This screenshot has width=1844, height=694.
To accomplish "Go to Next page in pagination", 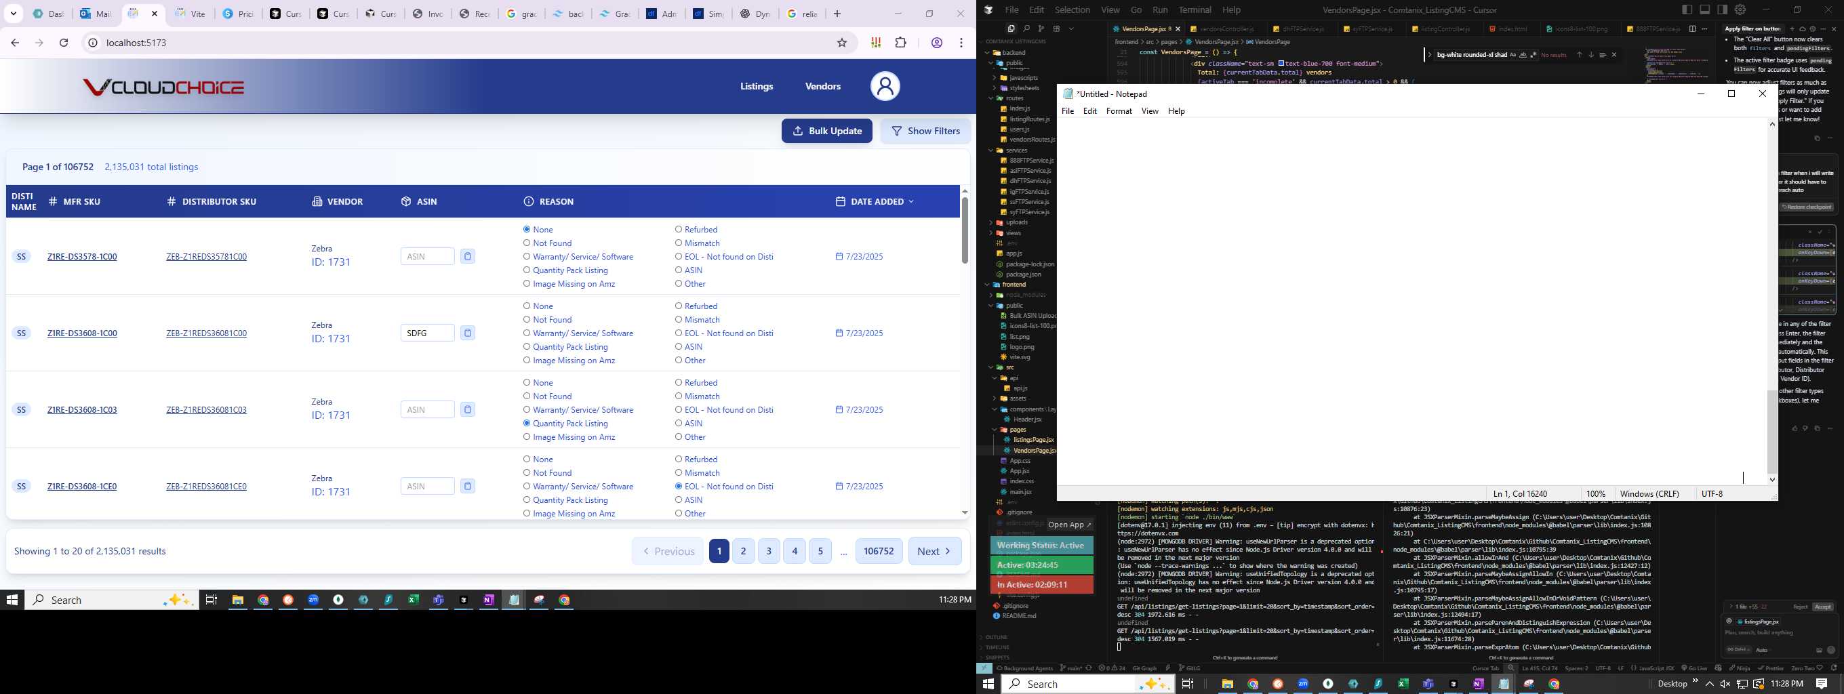I will click(x=935, y=551).
